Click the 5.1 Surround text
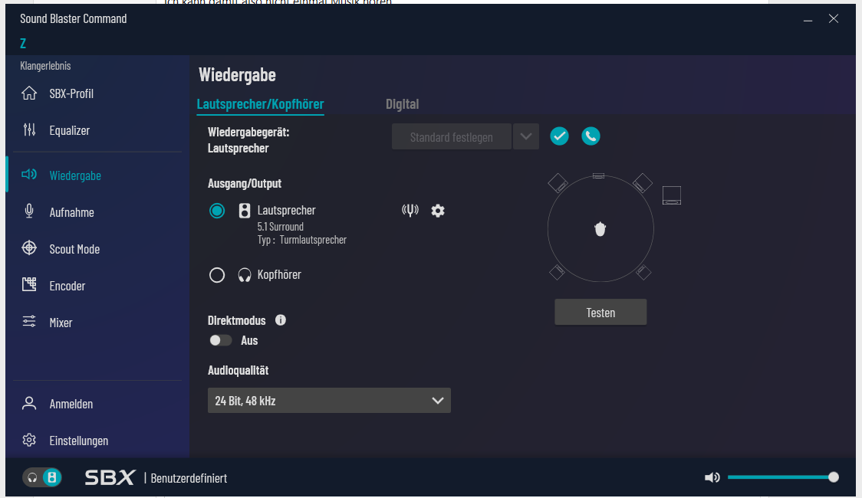862x498 pixels. tap(281, 226)
